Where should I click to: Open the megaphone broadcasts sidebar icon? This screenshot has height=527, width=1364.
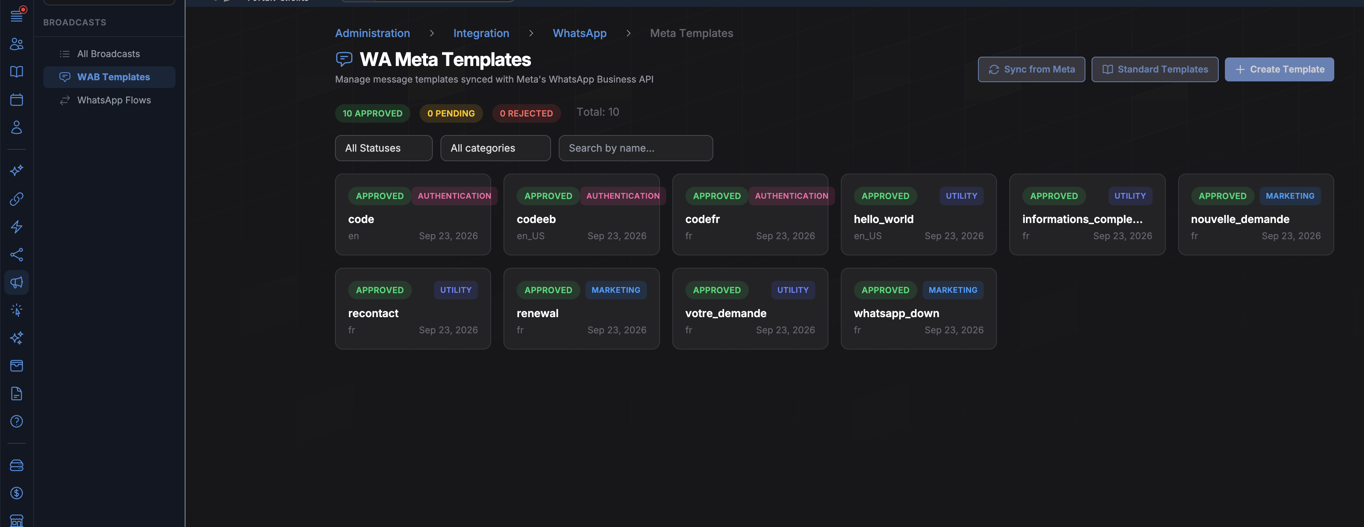click(x=16, y=282)
